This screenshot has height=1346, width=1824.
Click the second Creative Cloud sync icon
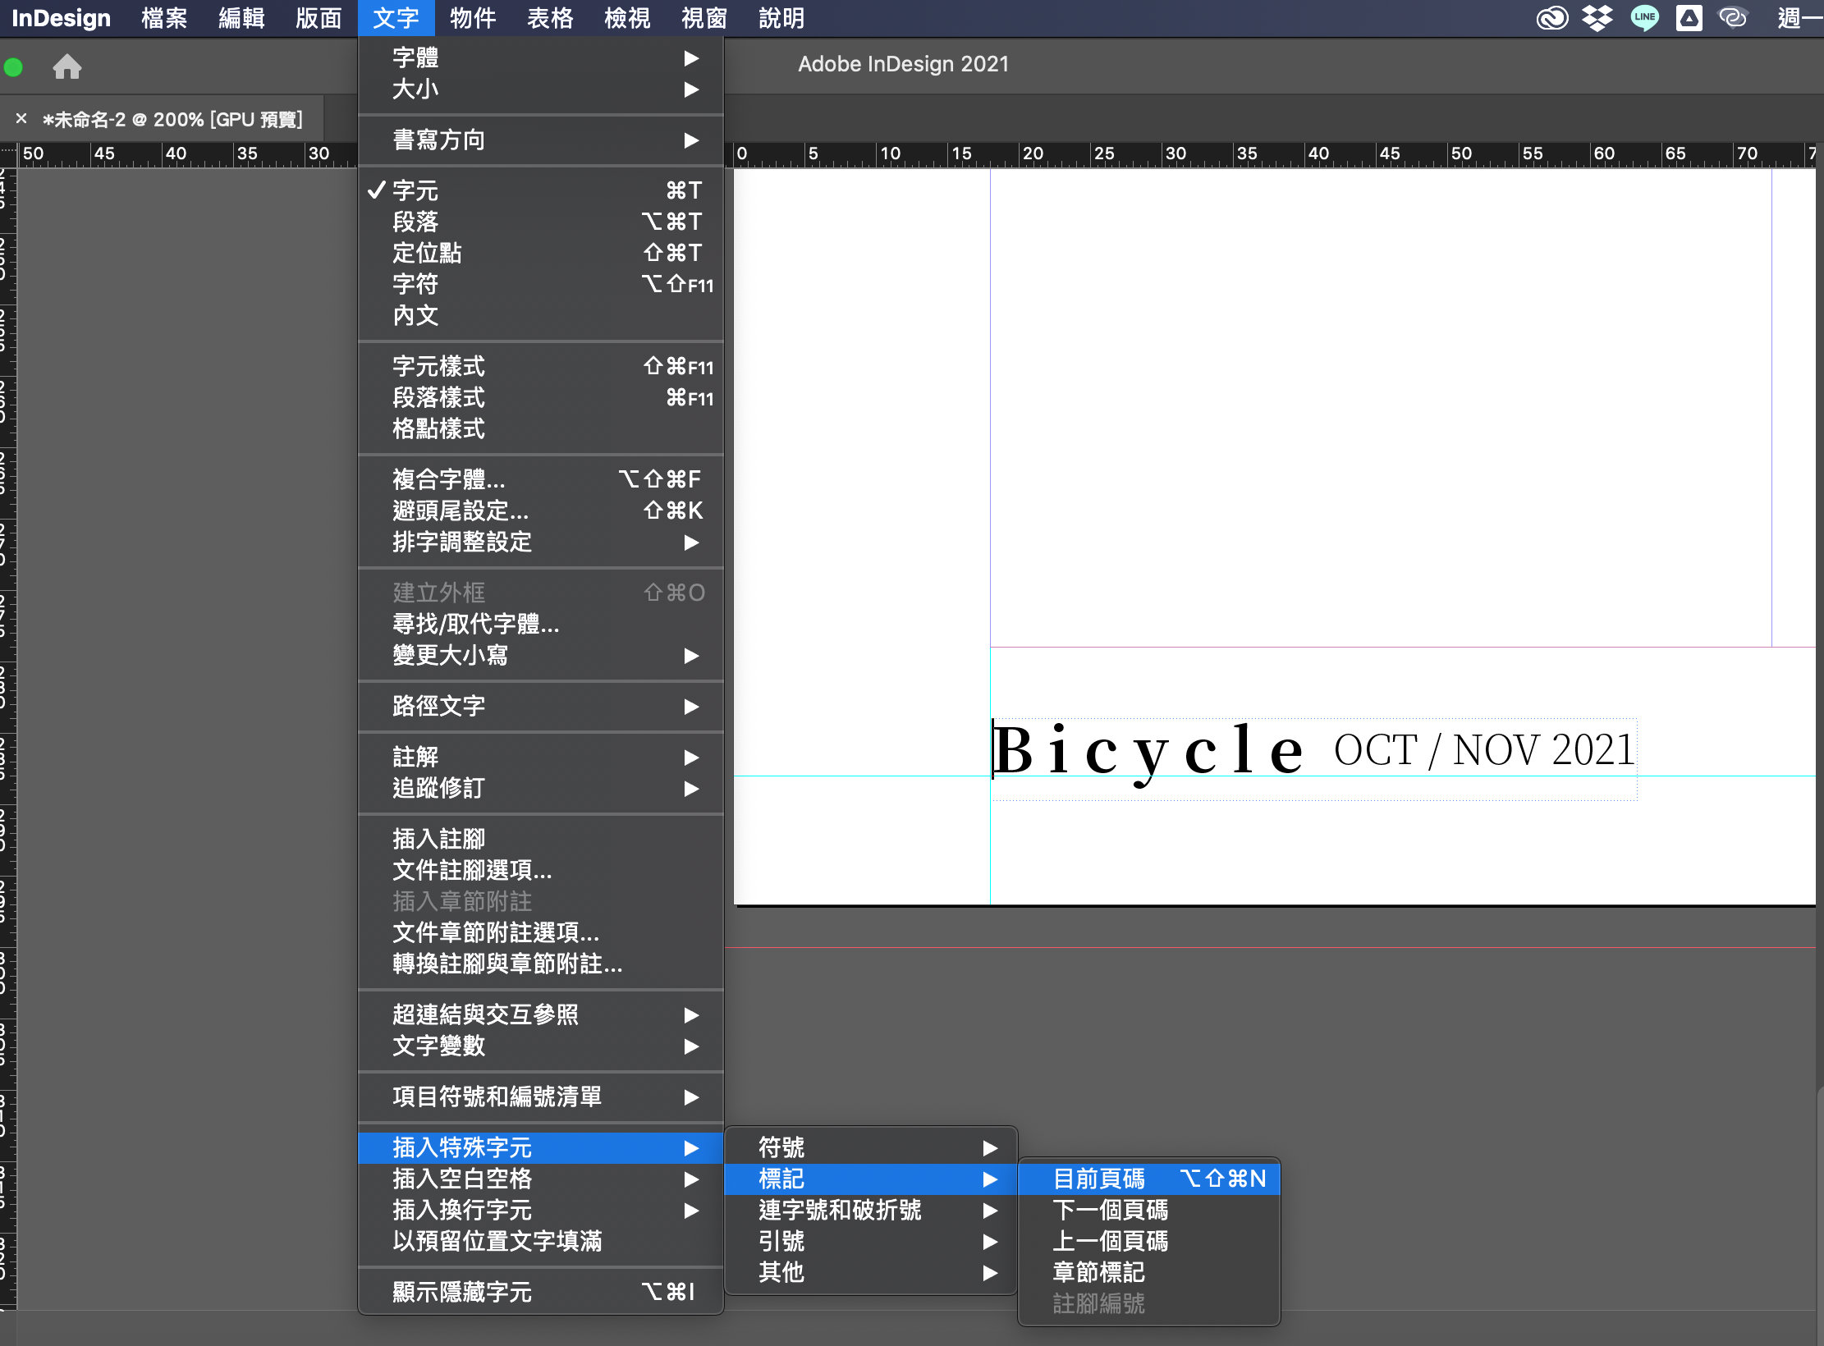[1733, 18]
